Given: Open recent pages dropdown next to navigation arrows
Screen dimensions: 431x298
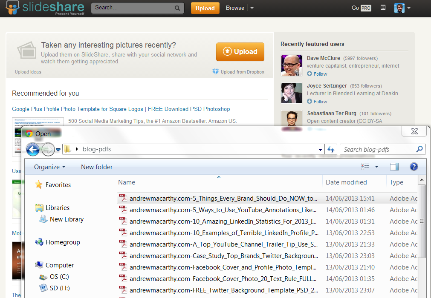Looking at the screenshot, I should (58, 150).
